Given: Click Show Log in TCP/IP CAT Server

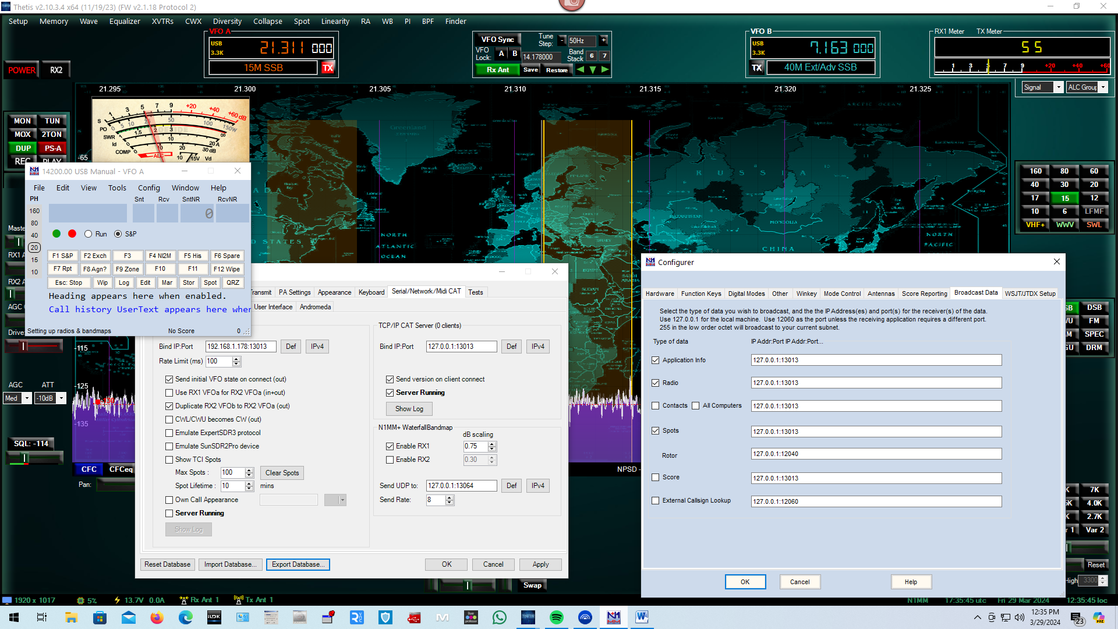Looking at the screenshot, I should coord(409,409).
